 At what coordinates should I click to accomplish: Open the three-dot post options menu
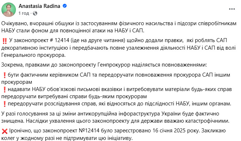pyautogui.click(x=232, y=9)
